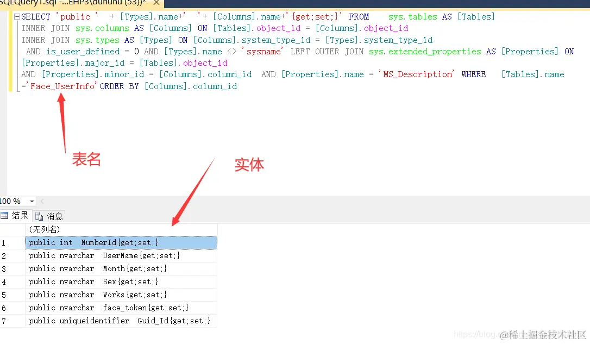The width and height of the screenshot is (590, 344).
Task: Click the 'sysname' string literal
Action: point(263,52)
